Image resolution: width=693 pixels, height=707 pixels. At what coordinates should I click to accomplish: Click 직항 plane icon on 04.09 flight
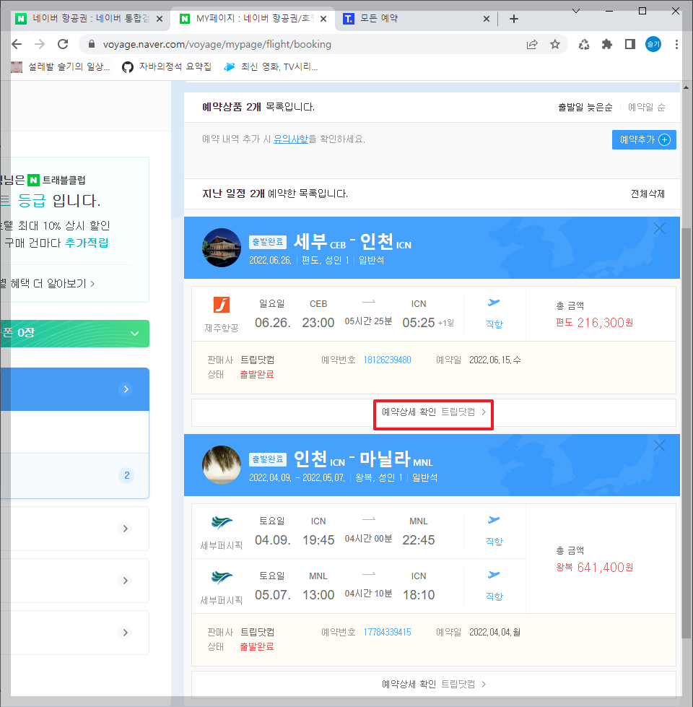494,520
